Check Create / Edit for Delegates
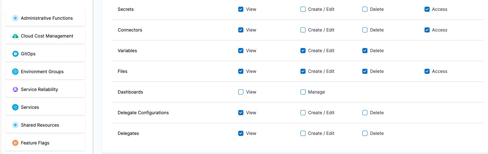 point(303,133)
